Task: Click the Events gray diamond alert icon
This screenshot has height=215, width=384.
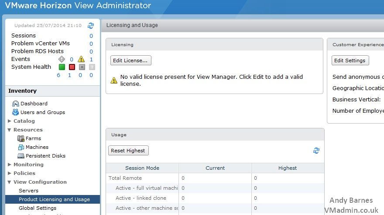Action: tap(62, 59)
